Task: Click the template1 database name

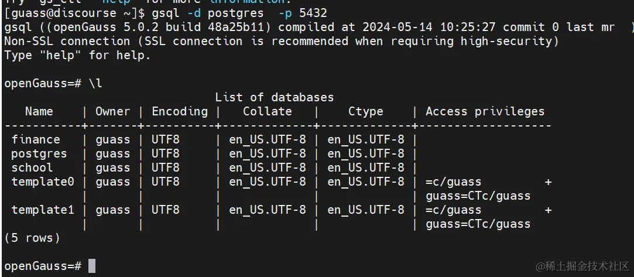Action: [43, 210]
